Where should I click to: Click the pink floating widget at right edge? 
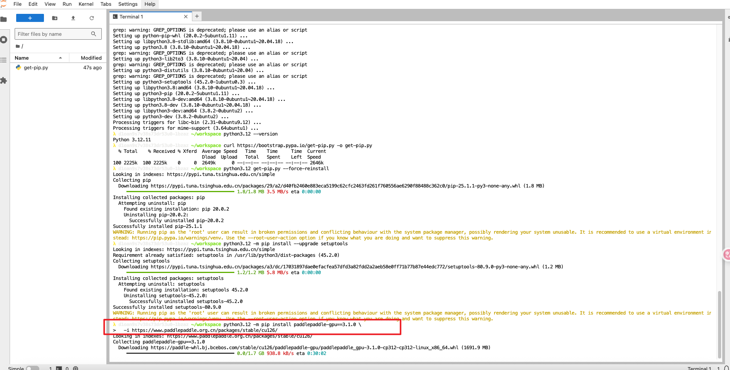click(x=727, y=254)
